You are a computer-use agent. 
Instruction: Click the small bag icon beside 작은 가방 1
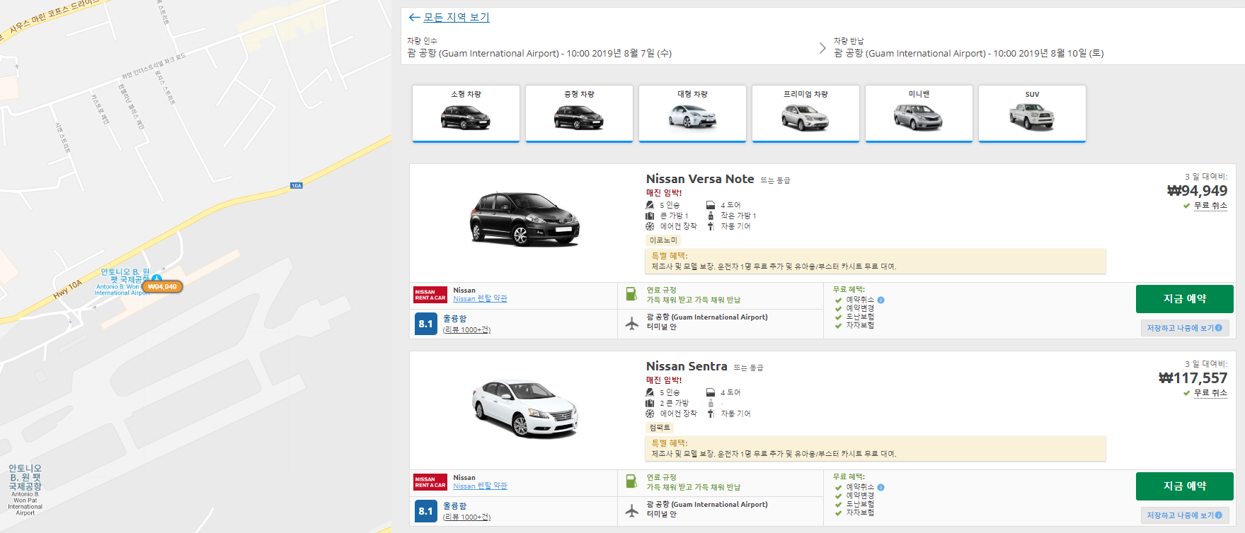pyautogui.click(x=711, y=216)
